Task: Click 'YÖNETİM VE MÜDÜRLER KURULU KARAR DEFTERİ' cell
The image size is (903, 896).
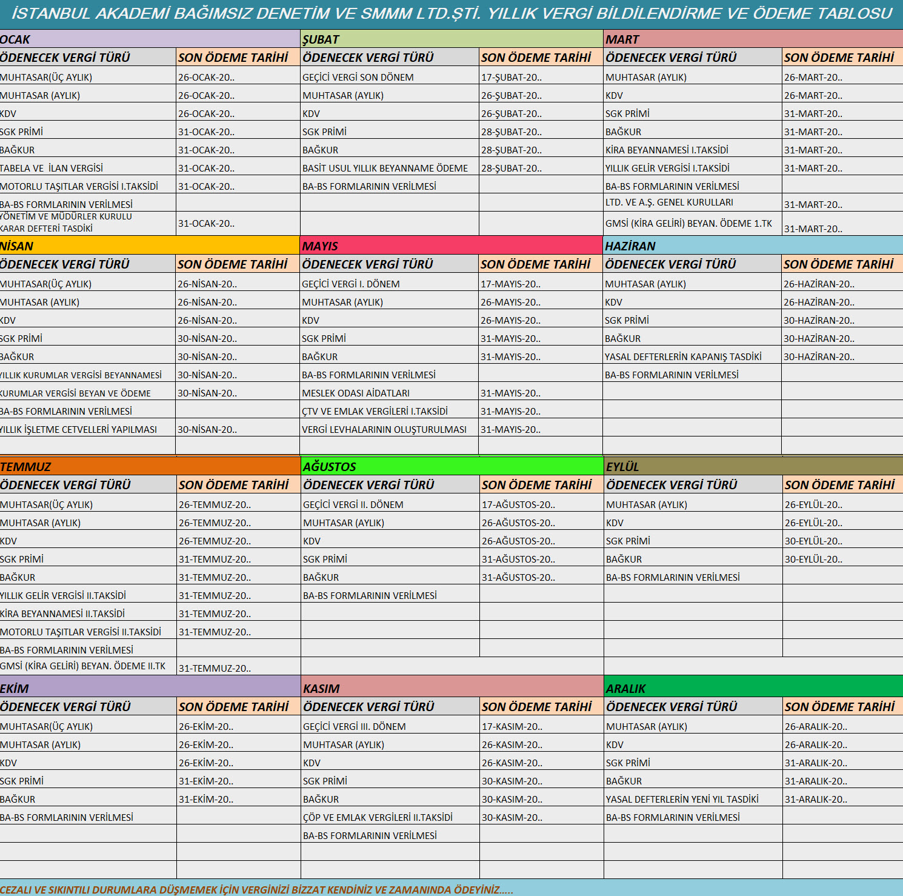Action: (88, 223)
